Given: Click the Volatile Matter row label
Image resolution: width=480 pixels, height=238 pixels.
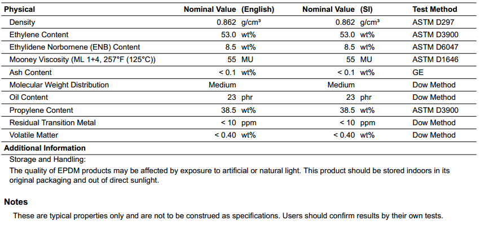Looking at the screenshot, I should point(34,135).
